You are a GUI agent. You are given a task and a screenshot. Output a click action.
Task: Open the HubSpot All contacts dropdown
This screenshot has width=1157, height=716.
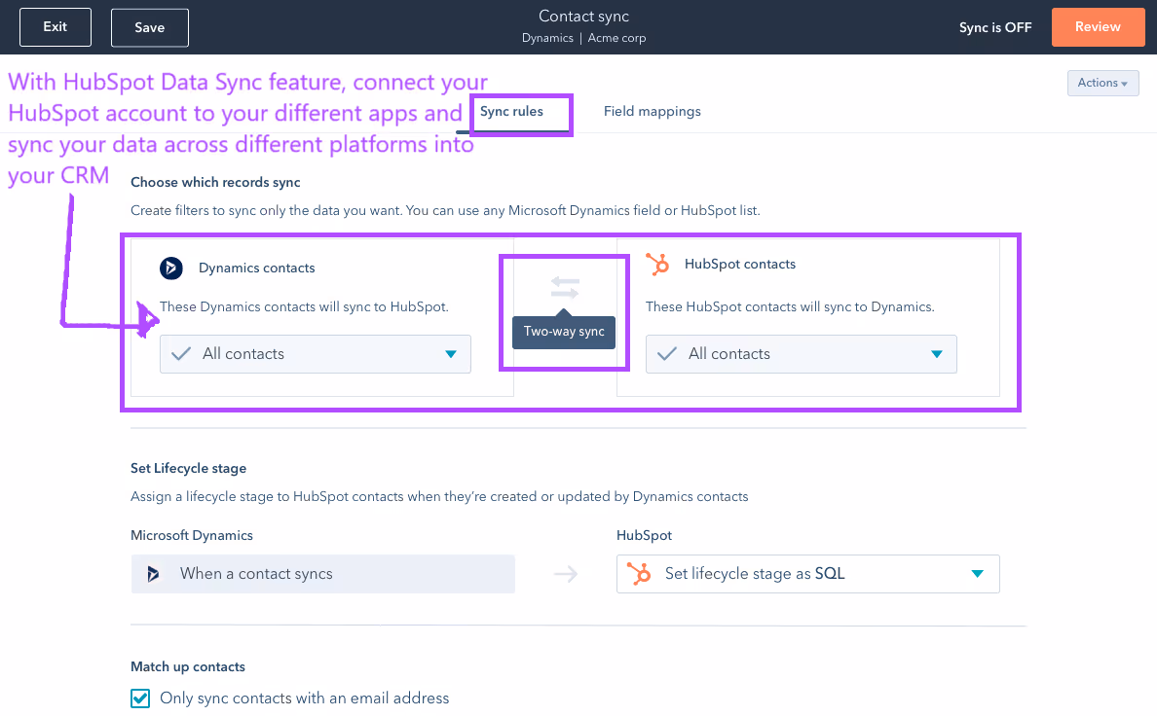pyautogui.click(x=937, y=353)
